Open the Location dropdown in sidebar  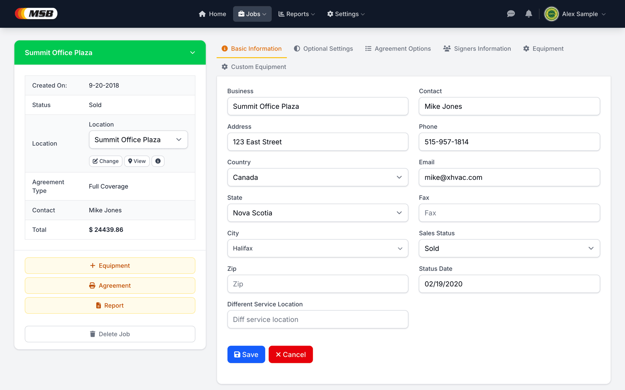(138, 140)
